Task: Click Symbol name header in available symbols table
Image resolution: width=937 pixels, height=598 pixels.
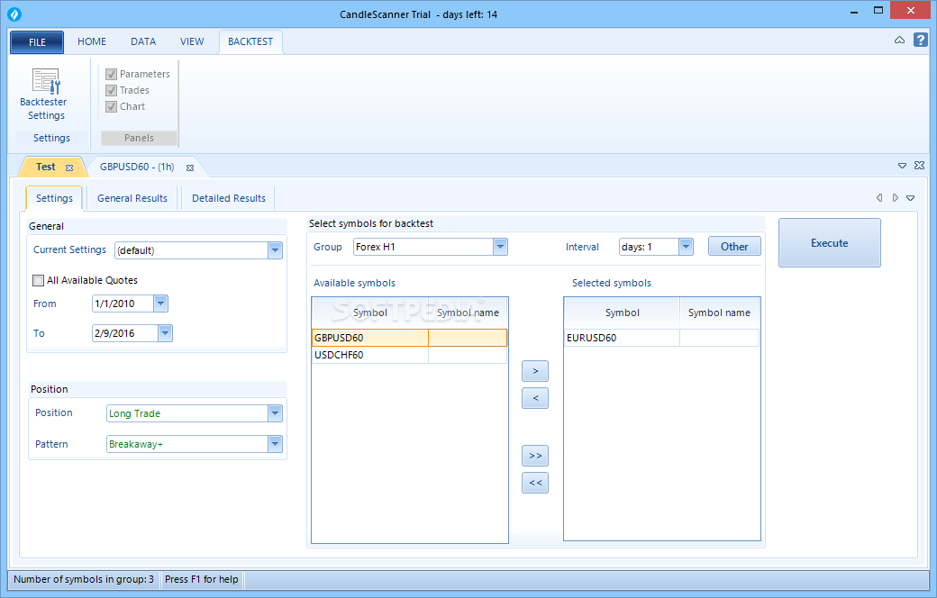Action: (x=468, y=313)
